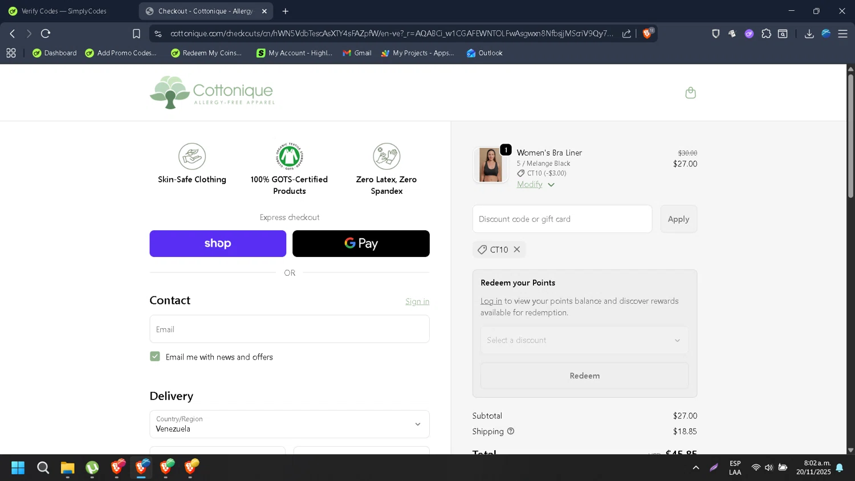
Task: Click Log in link in Redeem Points
Action: [x=491, y=301]
